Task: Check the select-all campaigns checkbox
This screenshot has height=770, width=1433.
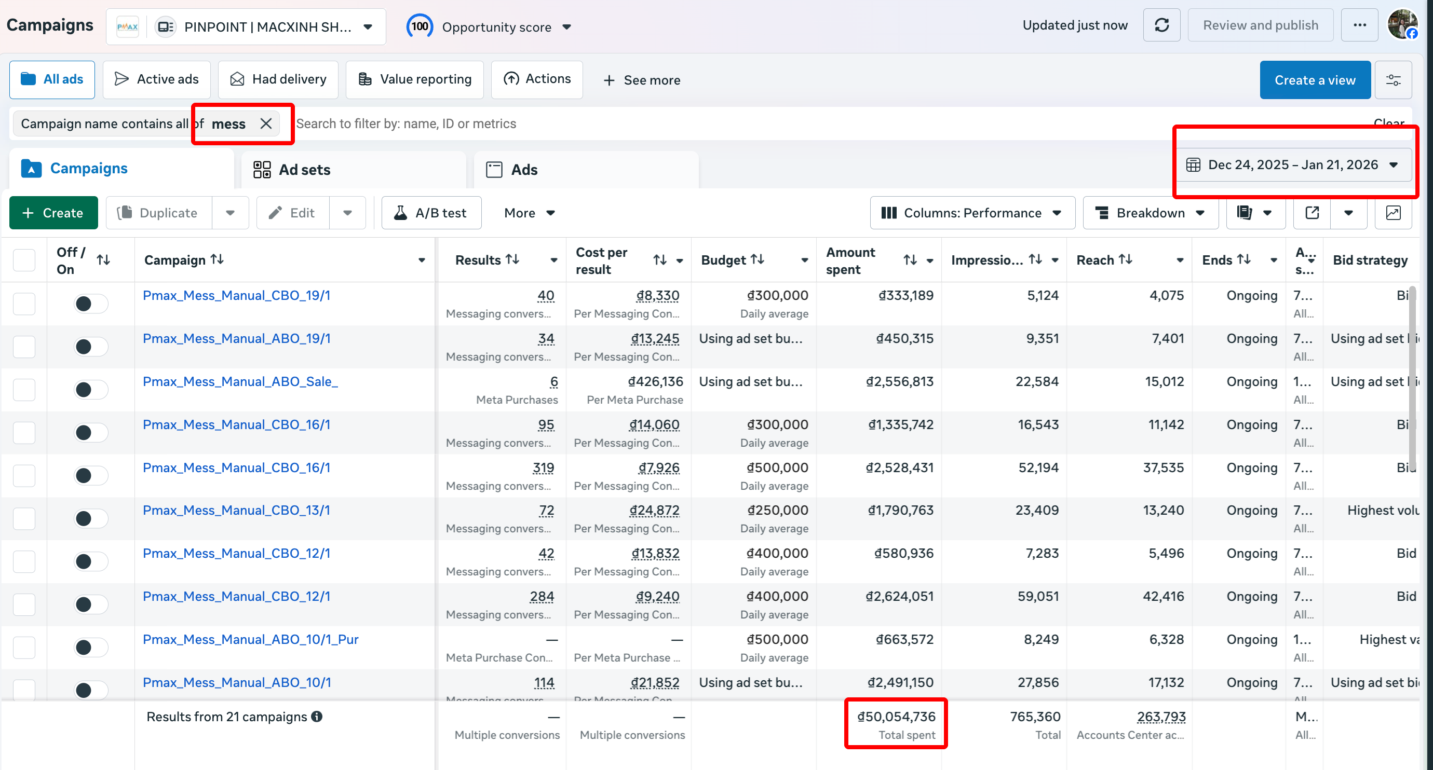Action: tap(24, 260)
